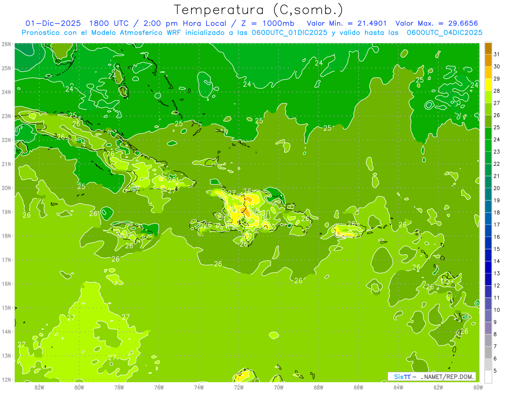Click the 16N latitude label

coord(6,284)
